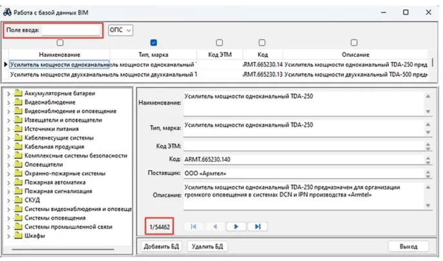Expand the Пожарная сигнализация tree node
Image resolution: width=443 pixels, height=261 pixels.
[8, 191]
